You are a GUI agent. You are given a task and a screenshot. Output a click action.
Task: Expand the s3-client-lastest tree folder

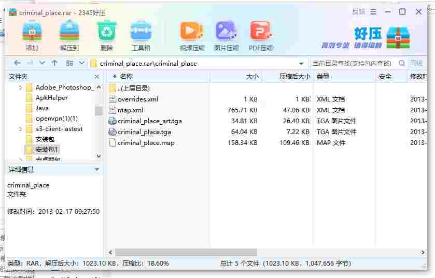[x=20, y=129]
